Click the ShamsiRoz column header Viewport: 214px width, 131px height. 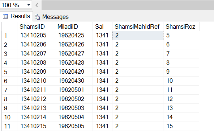click(x=181, y=26)
